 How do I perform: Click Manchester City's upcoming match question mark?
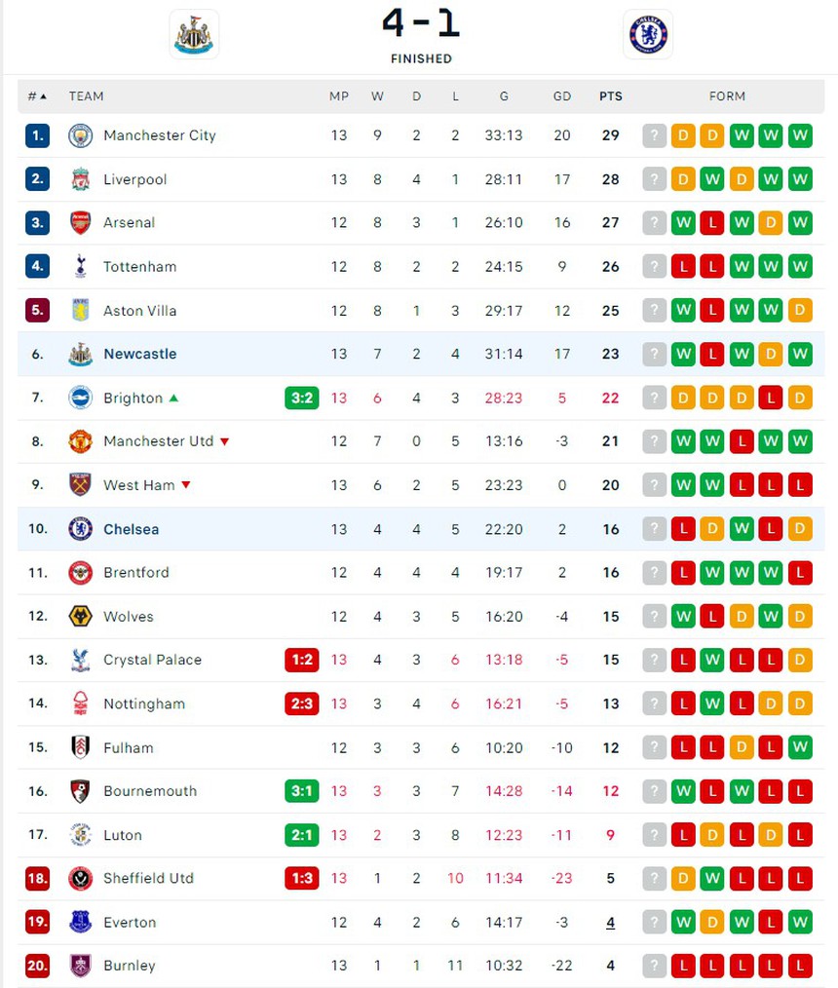point(654,135)
